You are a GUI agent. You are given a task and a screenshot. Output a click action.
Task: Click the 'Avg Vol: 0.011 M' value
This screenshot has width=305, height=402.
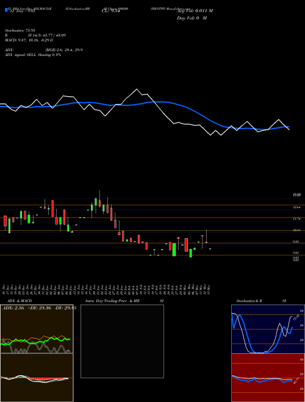tap(195, 11)
